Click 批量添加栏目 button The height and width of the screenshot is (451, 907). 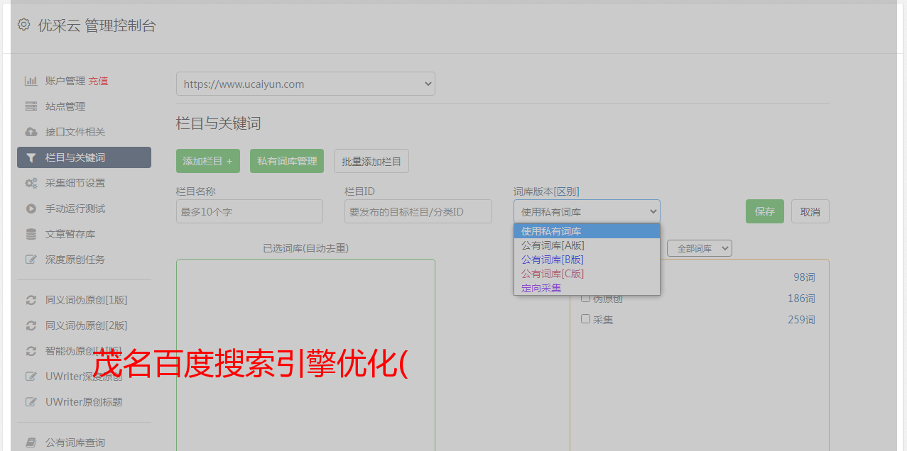371,161
